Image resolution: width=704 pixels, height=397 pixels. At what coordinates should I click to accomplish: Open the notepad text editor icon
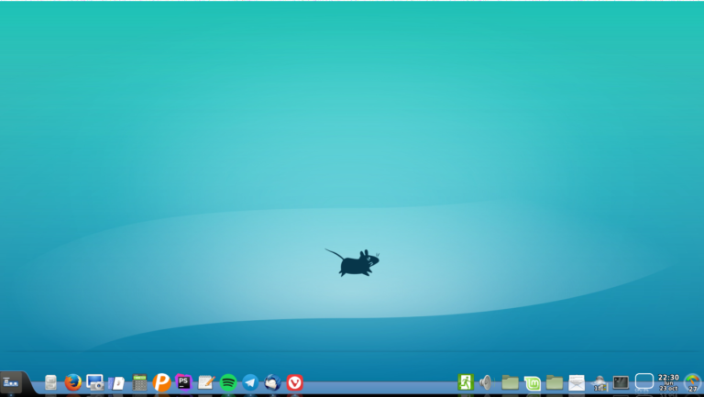[x=206, y=382]
